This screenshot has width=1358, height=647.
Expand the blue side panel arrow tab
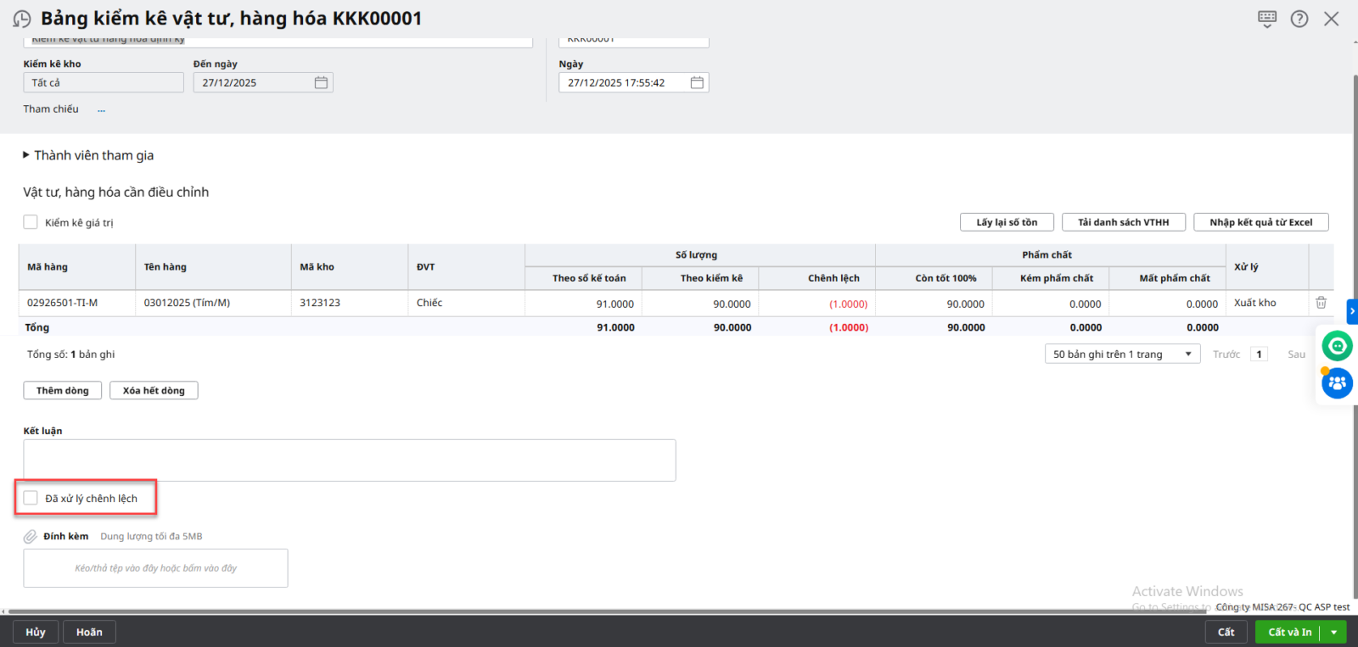click(x=1352, y=311)
